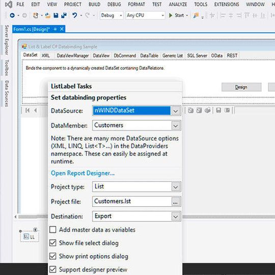Viewport: 275px width, 275px height.
Task: Open the EDIT menu
Action: (x=36, y=4)
